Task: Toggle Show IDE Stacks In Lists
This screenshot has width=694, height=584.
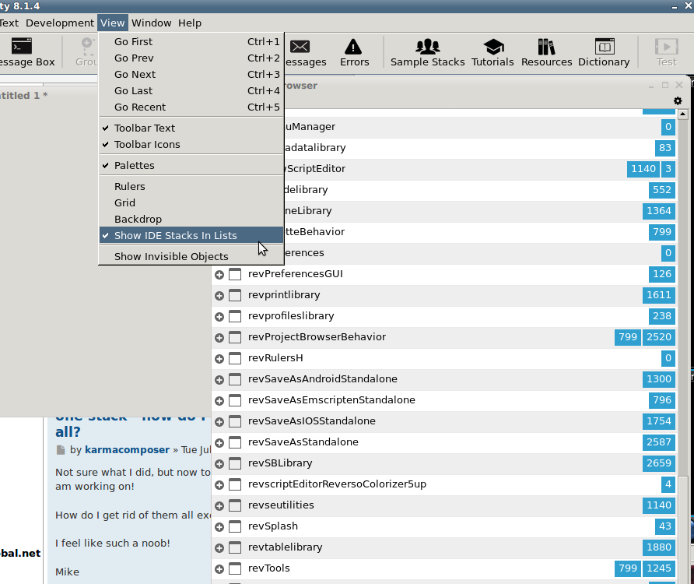Action: 175,235
